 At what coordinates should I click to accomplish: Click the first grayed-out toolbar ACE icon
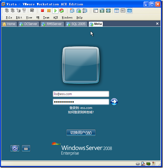tap(7, 11)
